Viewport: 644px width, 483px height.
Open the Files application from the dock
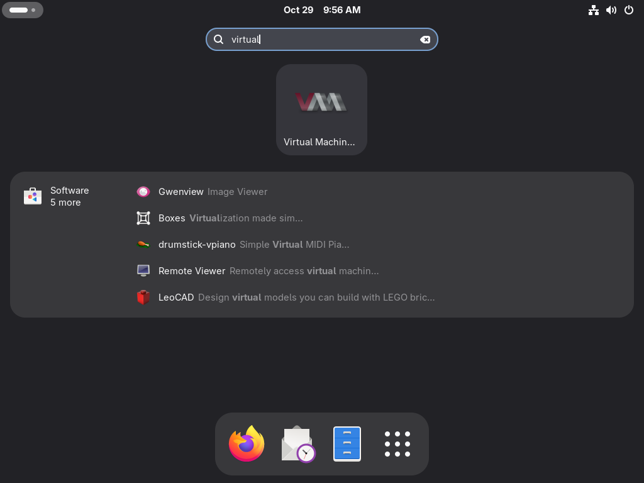(347, 443)
